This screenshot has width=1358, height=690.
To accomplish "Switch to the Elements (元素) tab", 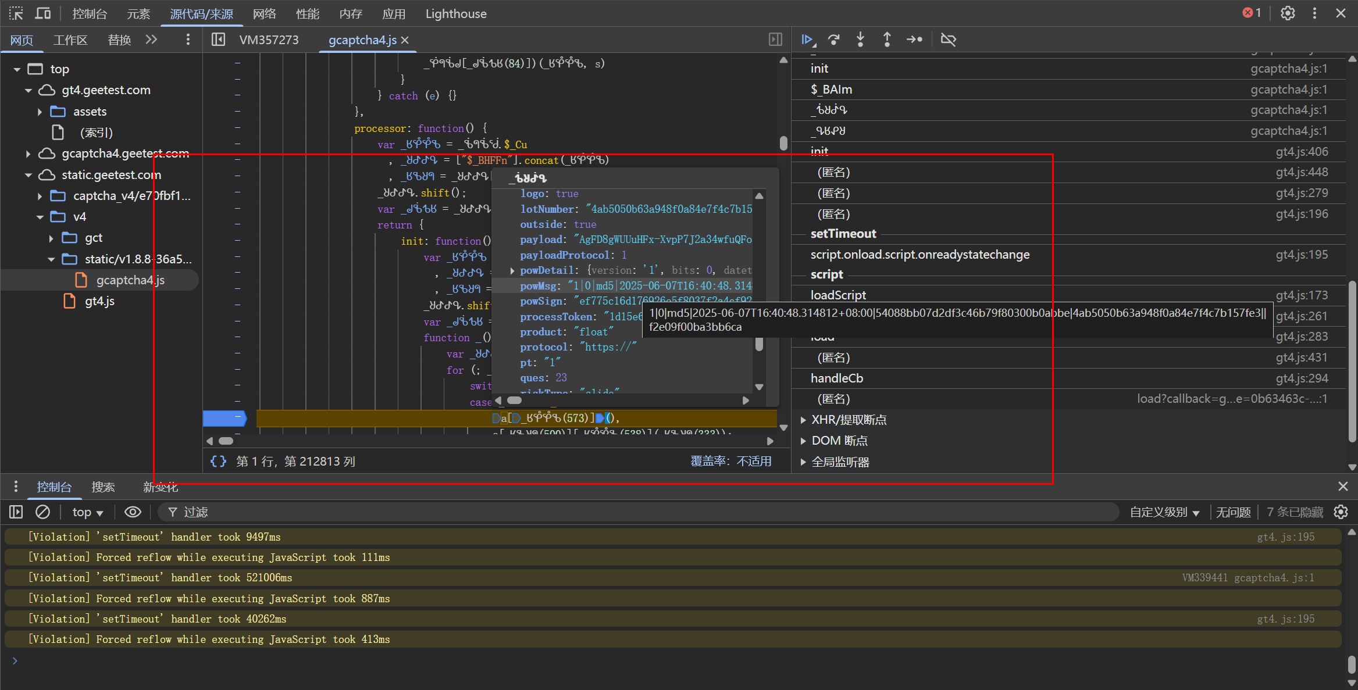I will [x=138, y=13].
